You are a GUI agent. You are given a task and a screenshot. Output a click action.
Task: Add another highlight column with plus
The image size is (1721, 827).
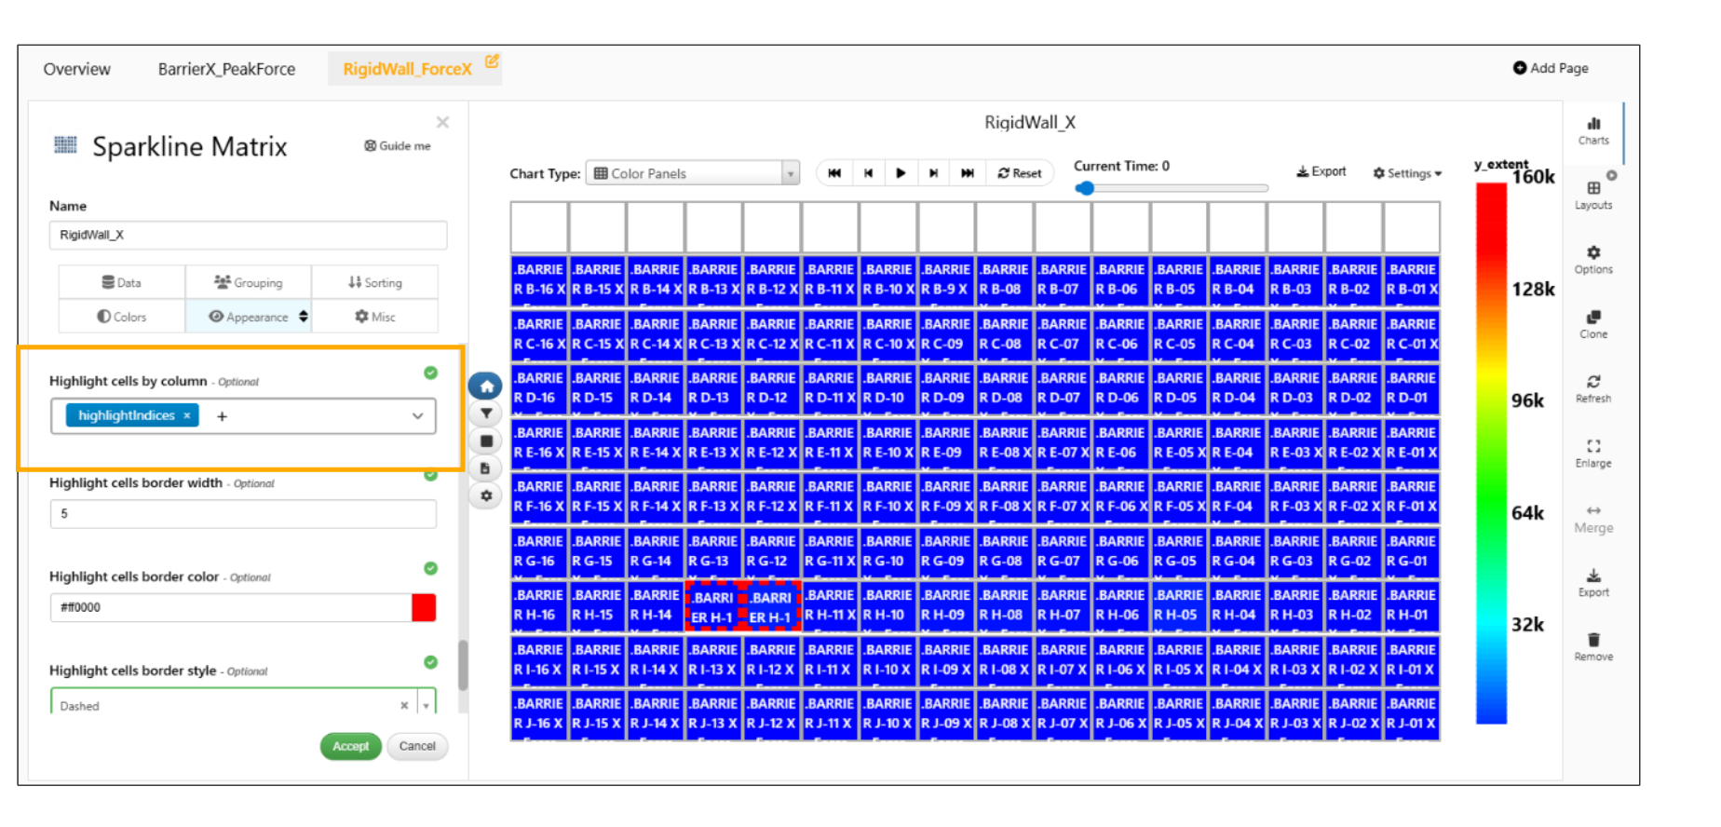click(222, 416)
